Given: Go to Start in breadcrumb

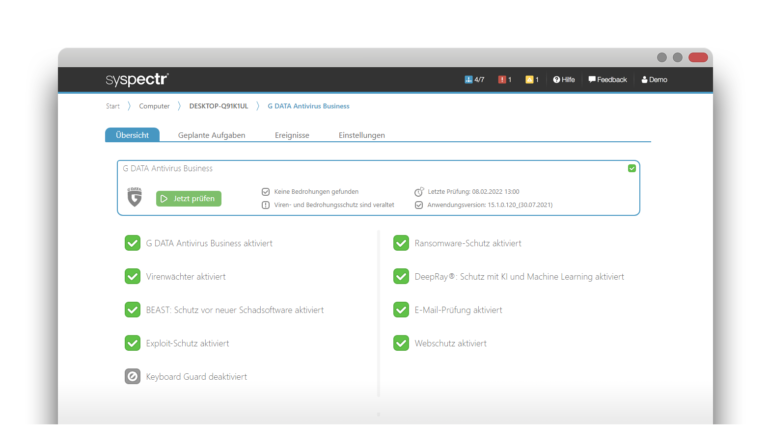Looking at the screenshot, I should tap(113, 106).
